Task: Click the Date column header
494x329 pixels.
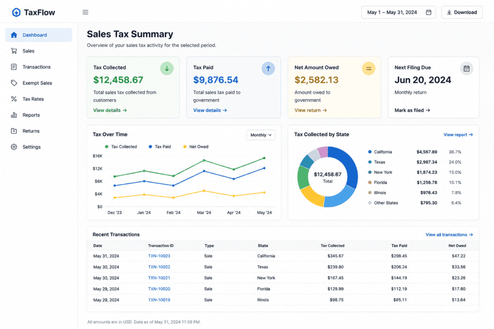Action: pos(97,246)
